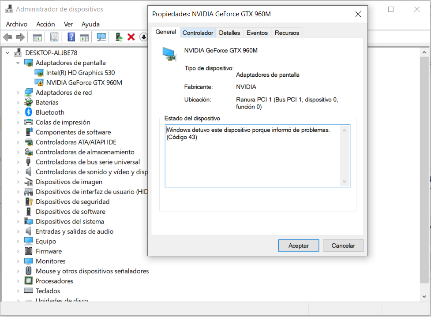The width and height of the screenshot is (431, 317).
Task: Expand Dispositivos de software category
Action: coord(18,212)
